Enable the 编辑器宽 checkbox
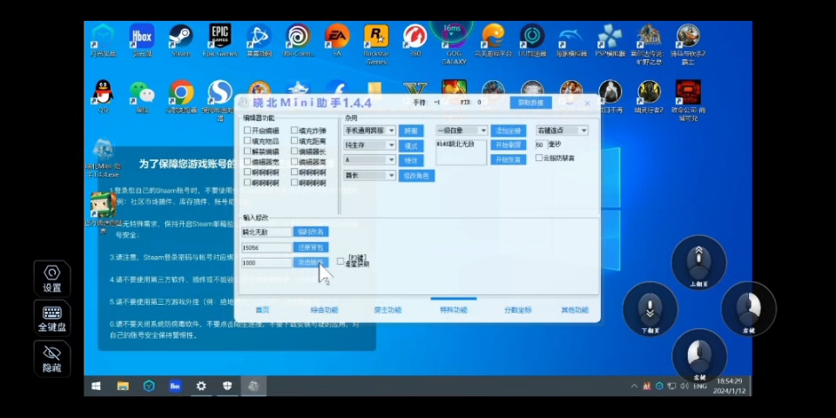This screenshot has height=418, width=836. pos(247,162)
